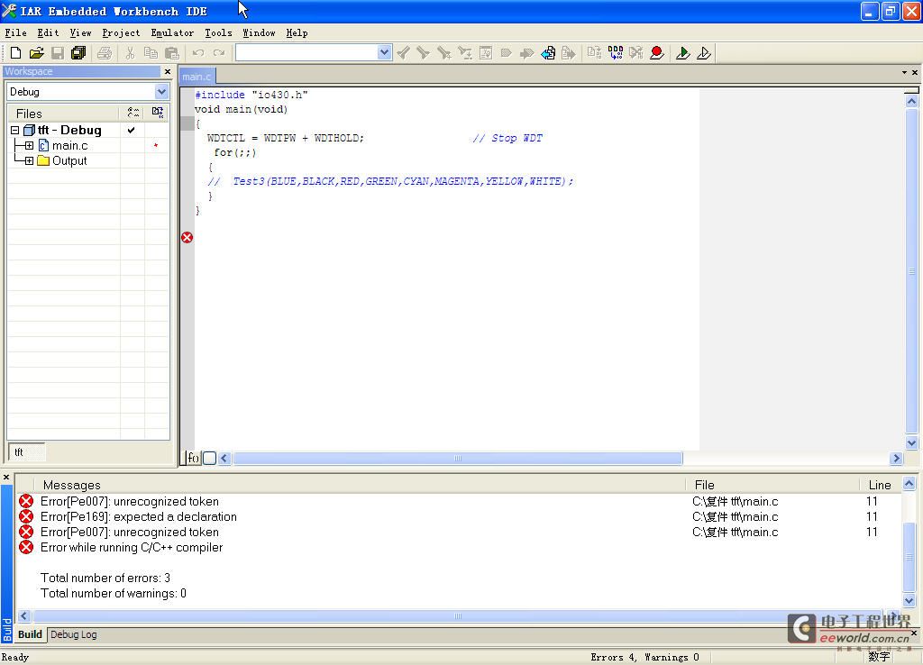The height and width of the screenshot is (665, 923).
Task: Click inside the toolbar quick search field
Action: (x=306, y=53)
